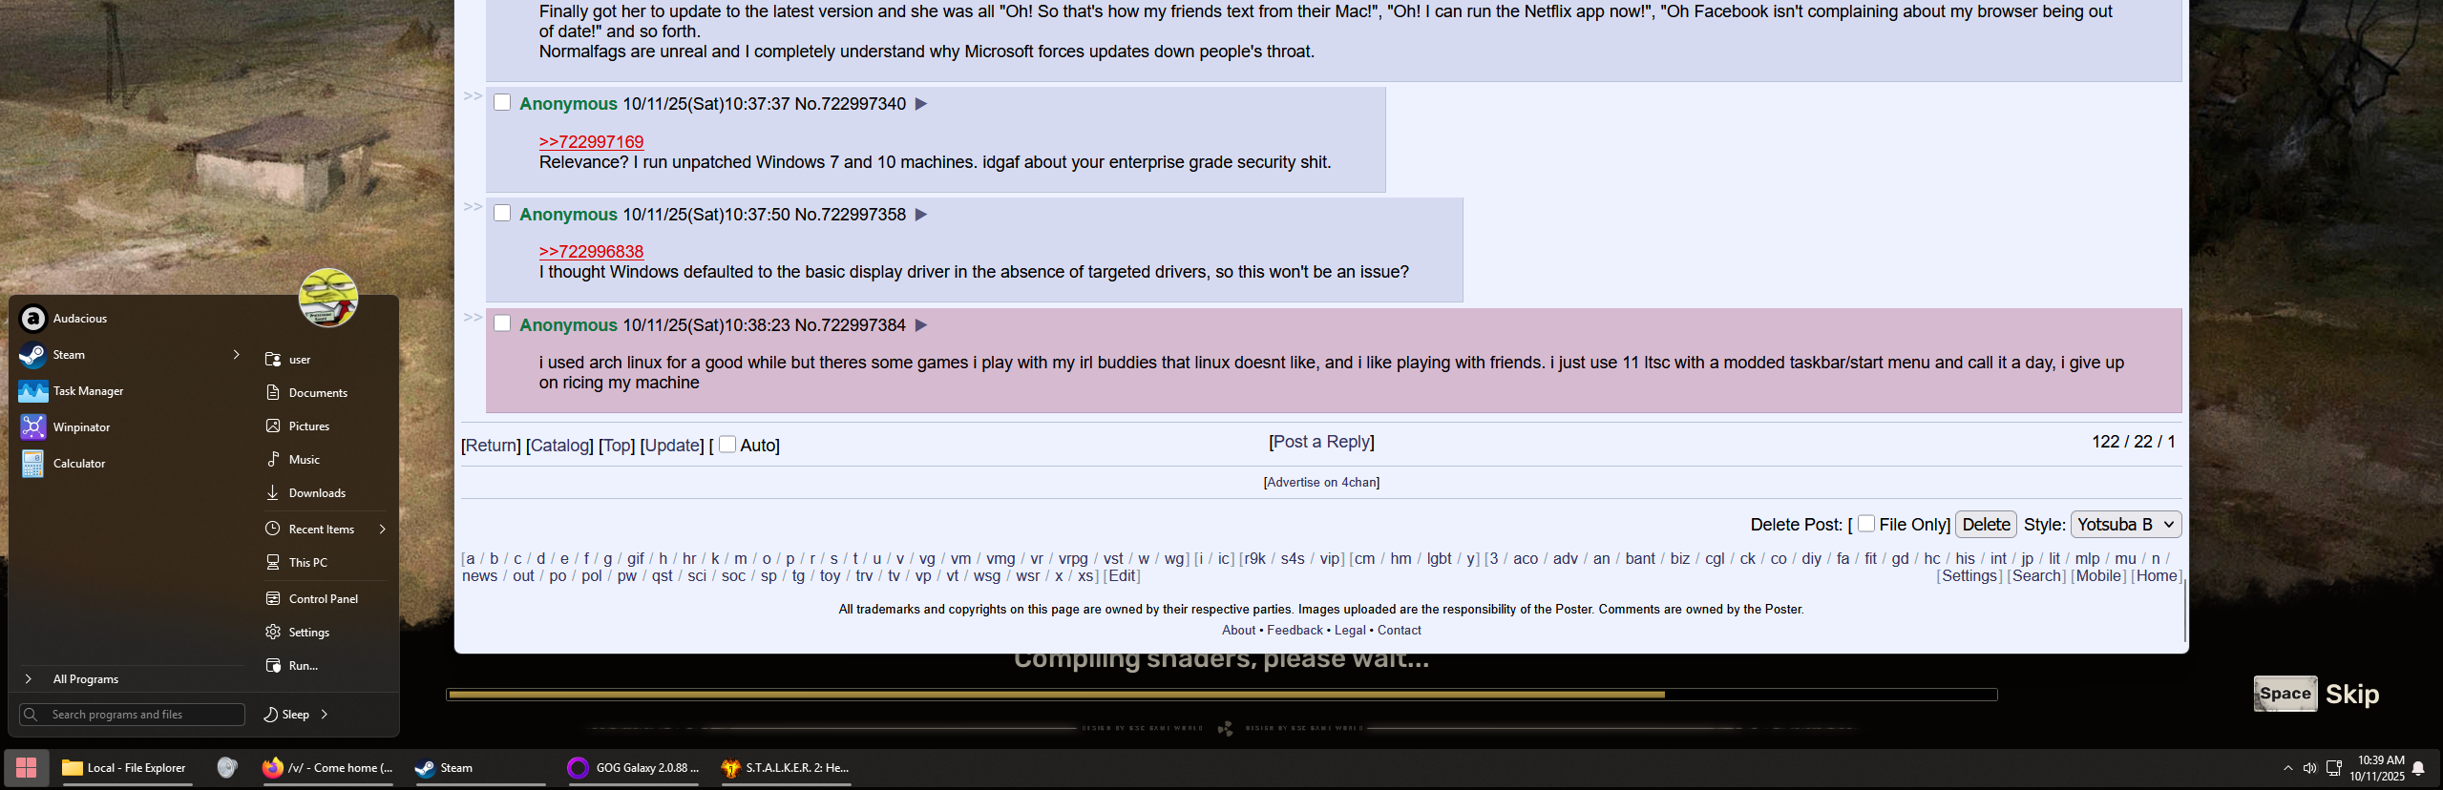
Task: Click the Update thread link
Action: 672,446
